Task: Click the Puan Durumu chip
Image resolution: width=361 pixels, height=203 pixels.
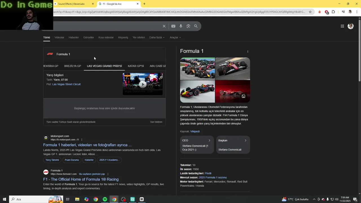Action: (x=72, y=160)
